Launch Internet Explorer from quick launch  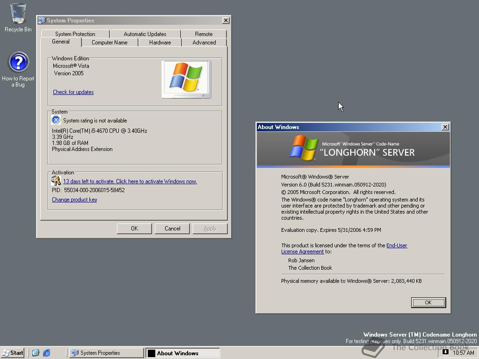(46, 353)
